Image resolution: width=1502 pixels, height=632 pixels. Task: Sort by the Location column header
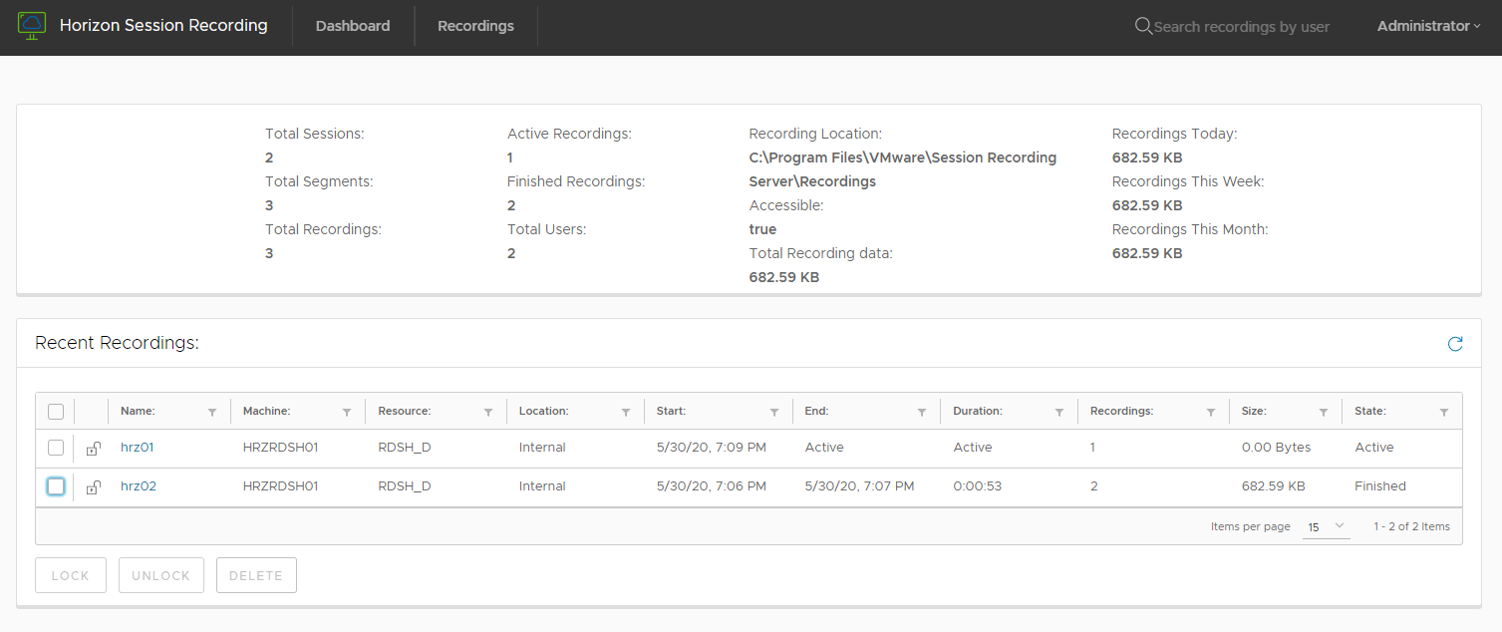click(x=544, y=411)
